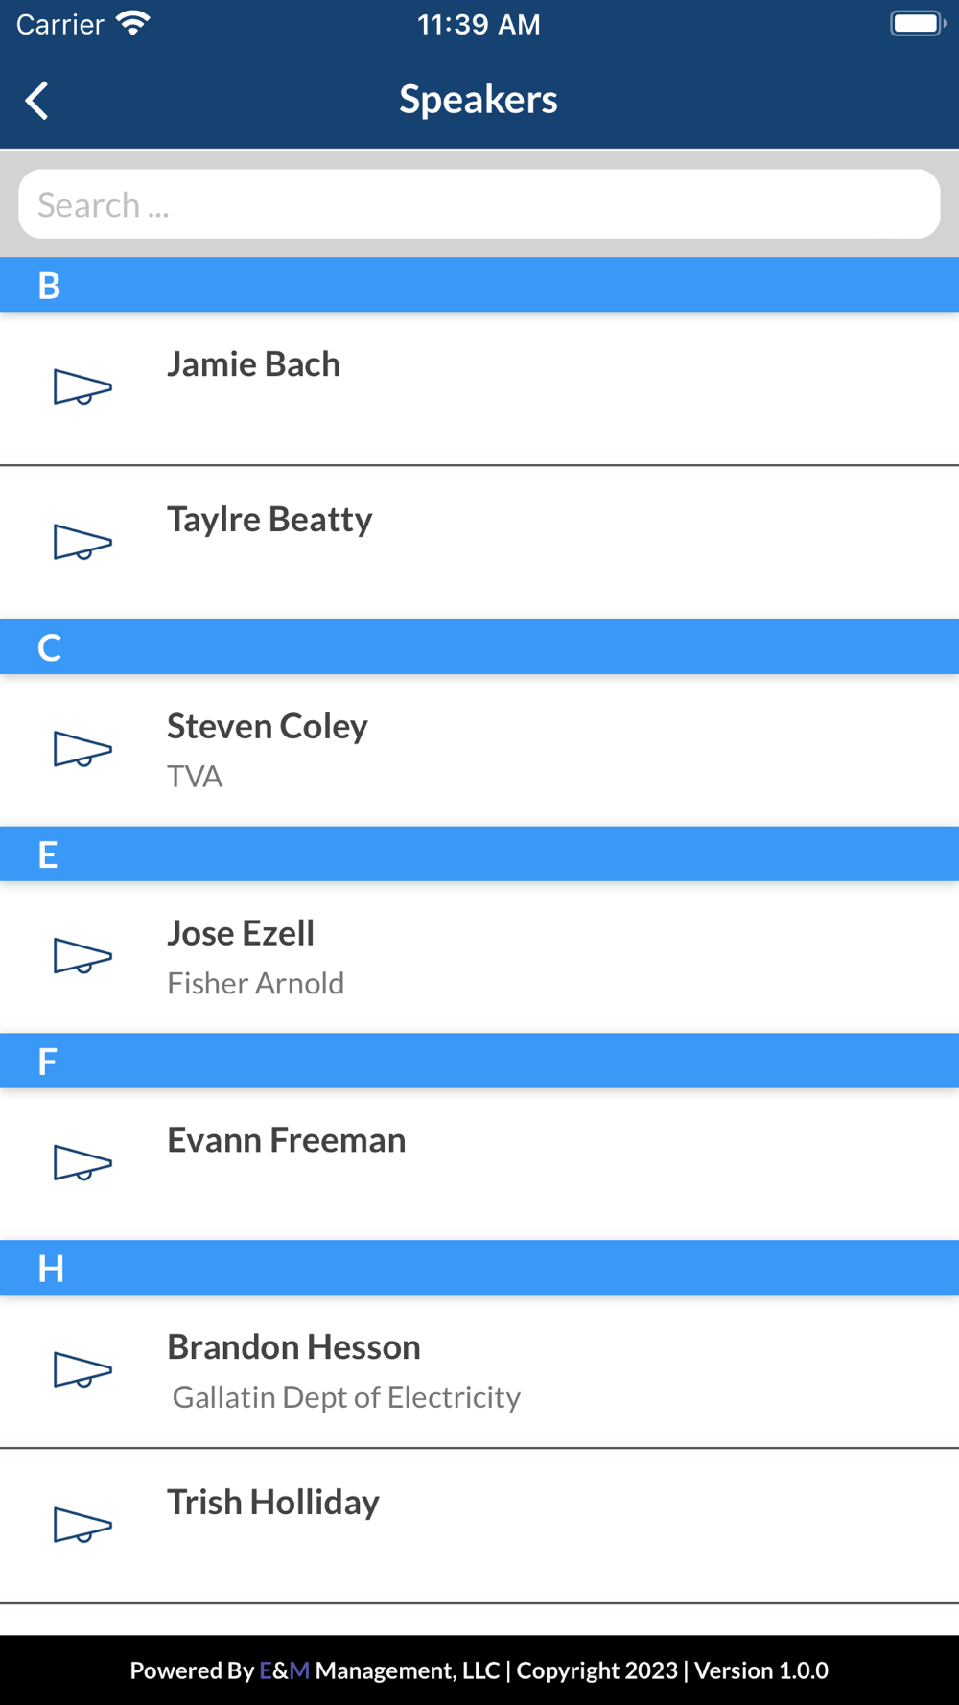Click the megaphone icon beside Brandon Hesson

click(x=82, y=1370)
